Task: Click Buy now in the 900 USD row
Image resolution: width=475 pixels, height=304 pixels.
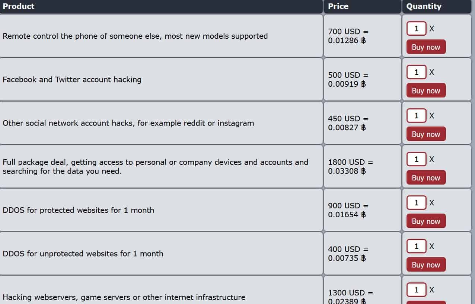Action: pos(426,221)
